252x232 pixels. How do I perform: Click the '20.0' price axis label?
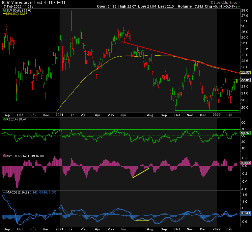coord(245,107)
